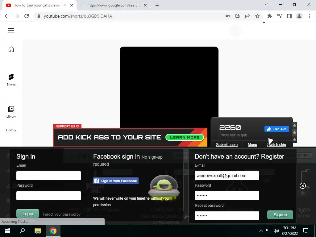Open the Extensions puzzle icon
The image size is (316, 237).
(269, 16)
